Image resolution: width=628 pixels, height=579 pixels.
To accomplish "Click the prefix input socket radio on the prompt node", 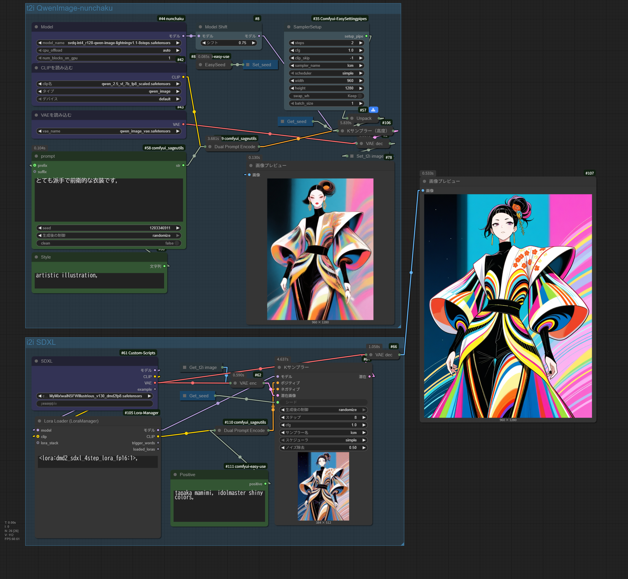I will point(35,165).
